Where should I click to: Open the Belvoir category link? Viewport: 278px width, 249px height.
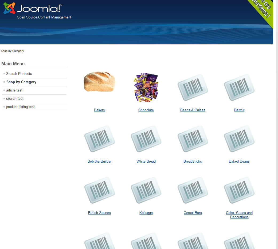[239, 110]
